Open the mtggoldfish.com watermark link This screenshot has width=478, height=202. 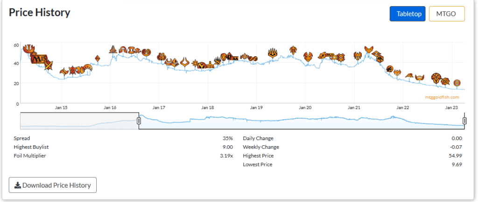click(x=442, y=97)
